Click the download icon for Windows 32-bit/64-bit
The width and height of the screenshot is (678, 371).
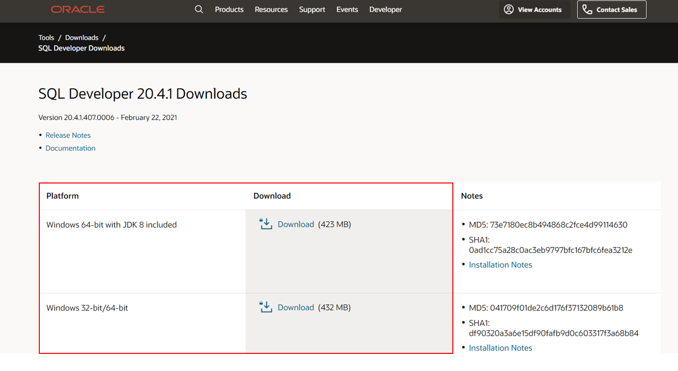(266, 307)
